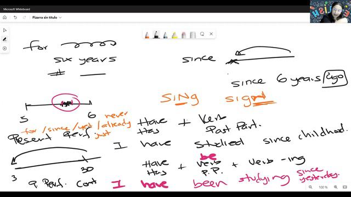The height and width of the screenshot is (197, 351).
Task: Close the pen toolbar
Action: 211,34
